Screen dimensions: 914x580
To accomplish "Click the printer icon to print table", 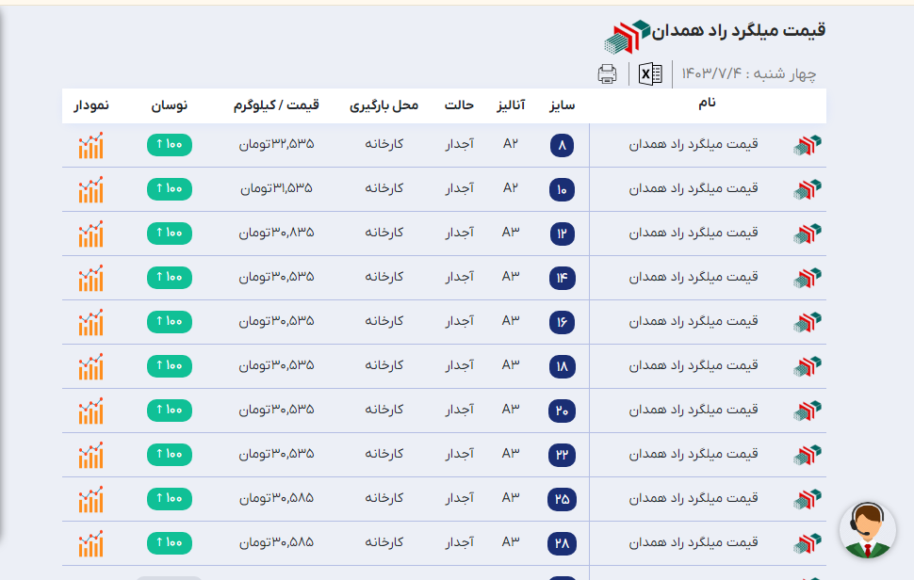I will (608, 74).
